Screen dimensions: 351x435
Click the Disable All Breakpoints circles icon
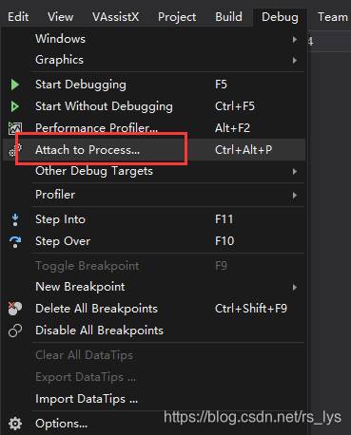click(15, 331)
